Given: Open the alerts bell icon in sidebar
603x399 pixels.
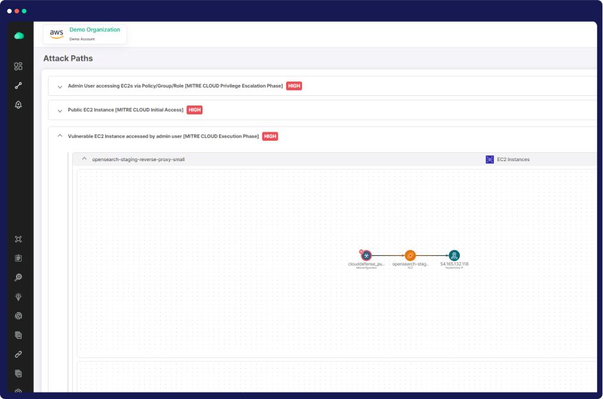Looking at the screenshot, I should (19, 105).
